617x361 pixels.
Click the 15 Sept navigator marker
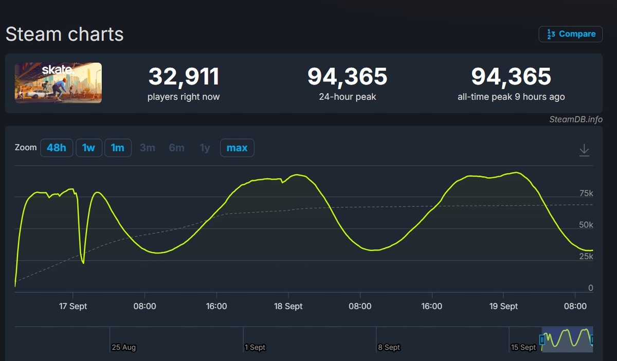click(523, 347)
